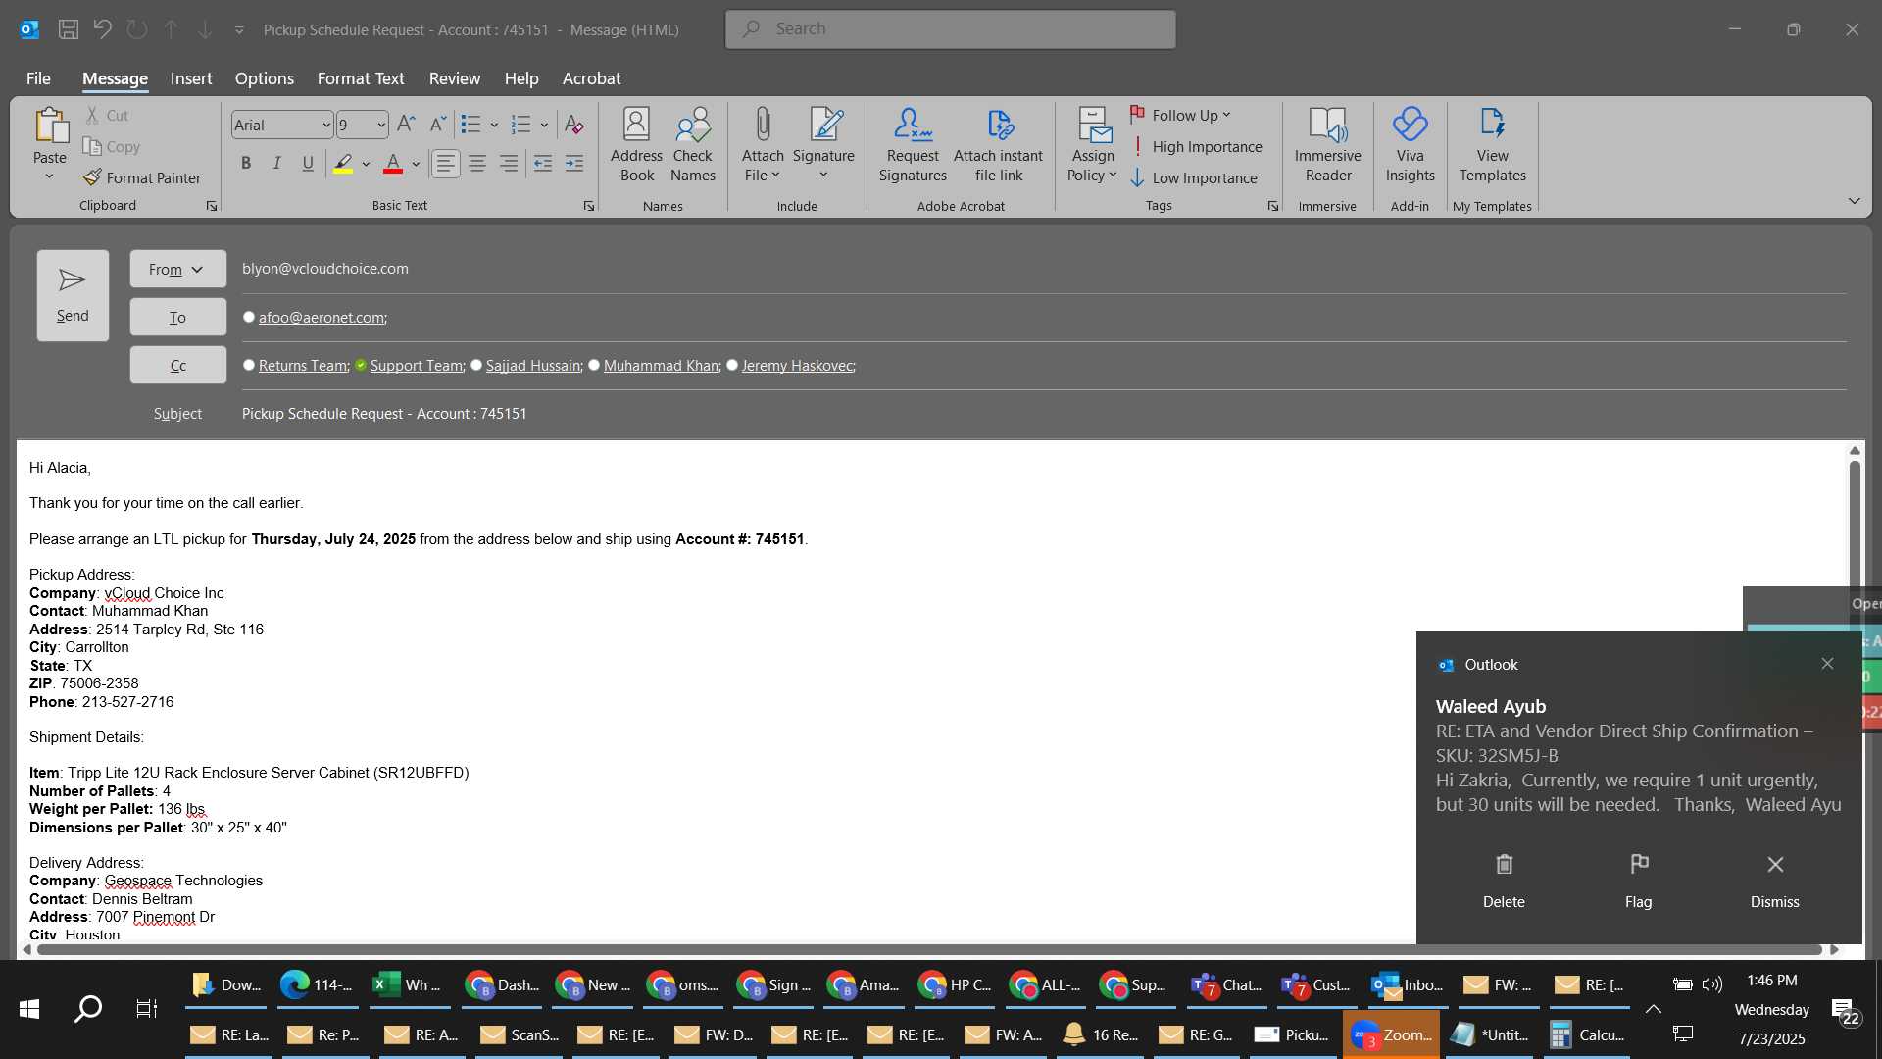Click the Undo arrow in title bar
The image size is (1882, 1059).
pos(103,29)
